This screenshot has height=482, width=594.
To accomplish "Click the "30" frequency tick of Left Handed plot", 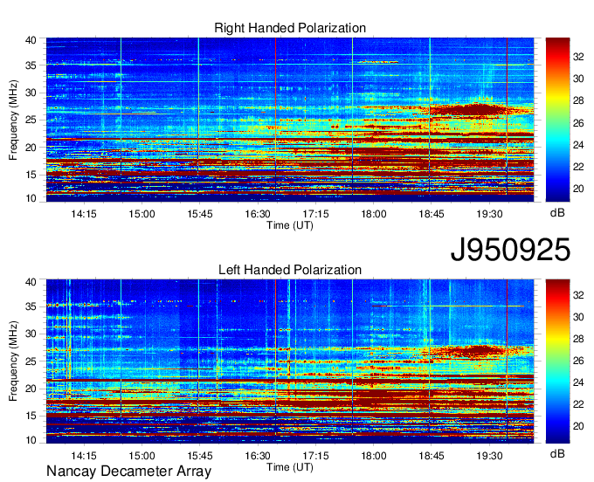I will pyautogui.click(x=31, y=334).
